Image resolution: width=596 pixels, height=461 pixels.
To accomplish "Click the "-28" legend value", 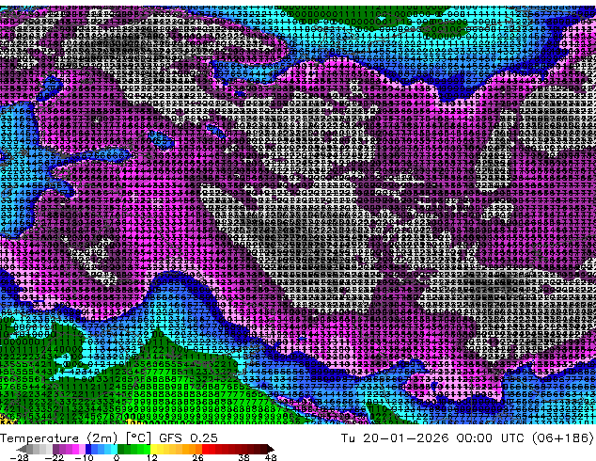I will pos(19,457).
